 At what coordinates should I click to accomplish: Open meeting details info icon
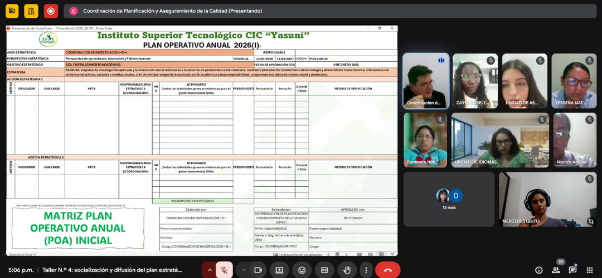tap(538, 270)
